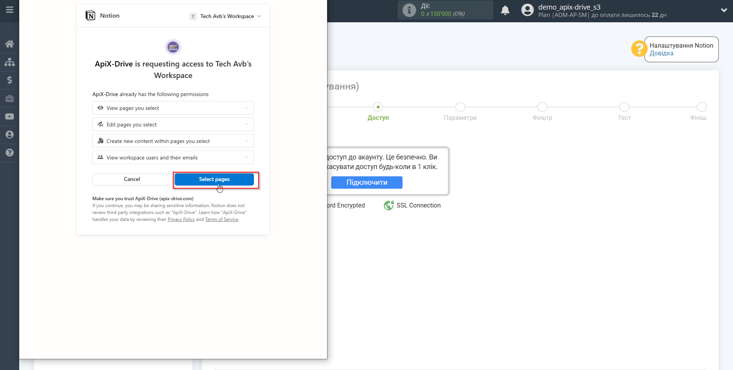Select the Тест step circle

(624, 107)
